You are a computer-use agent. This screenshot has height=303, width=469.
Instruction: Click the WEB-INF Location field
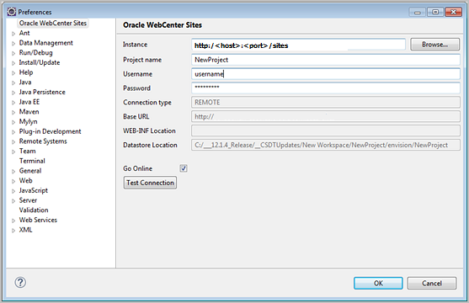[326, 130]
